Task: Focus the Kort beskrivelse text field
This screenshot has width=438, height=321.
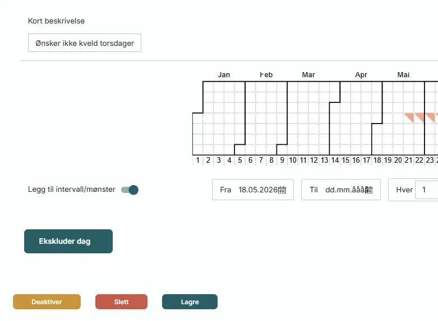Action: point(85,43)
